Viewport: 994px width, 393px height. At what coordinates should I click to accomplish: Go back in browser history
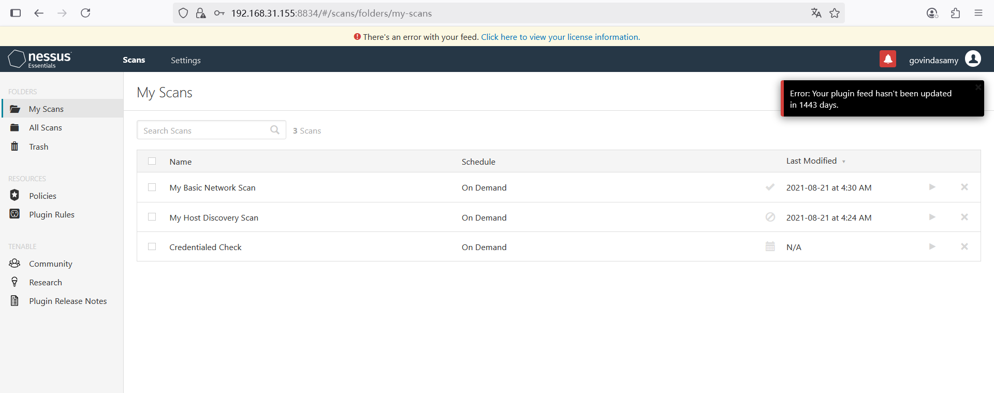coord(39,13)
